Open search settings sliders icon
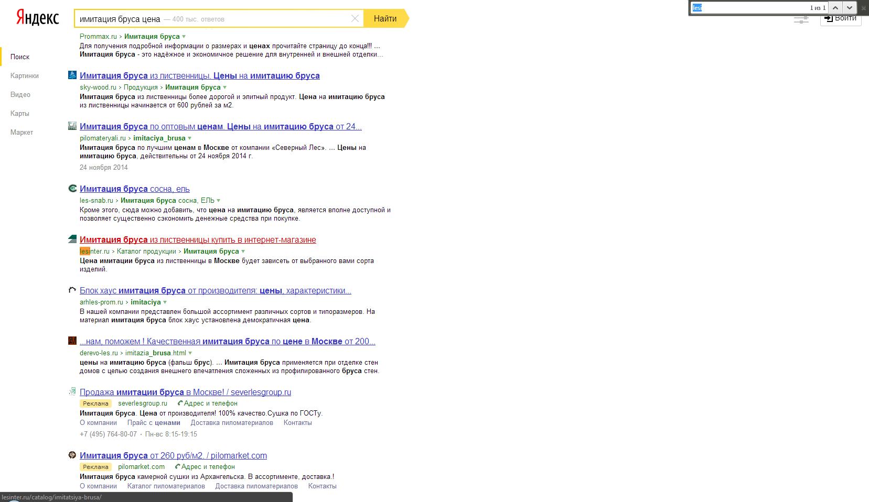This screenshot has width=869, height=502. coord(801,20)
